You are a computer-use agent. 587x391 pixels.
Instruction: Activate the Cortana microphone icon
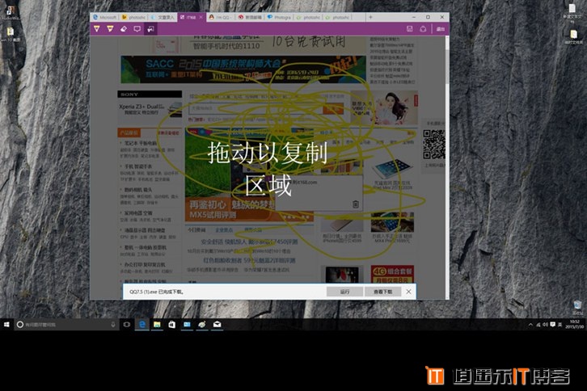coord(113,325)
